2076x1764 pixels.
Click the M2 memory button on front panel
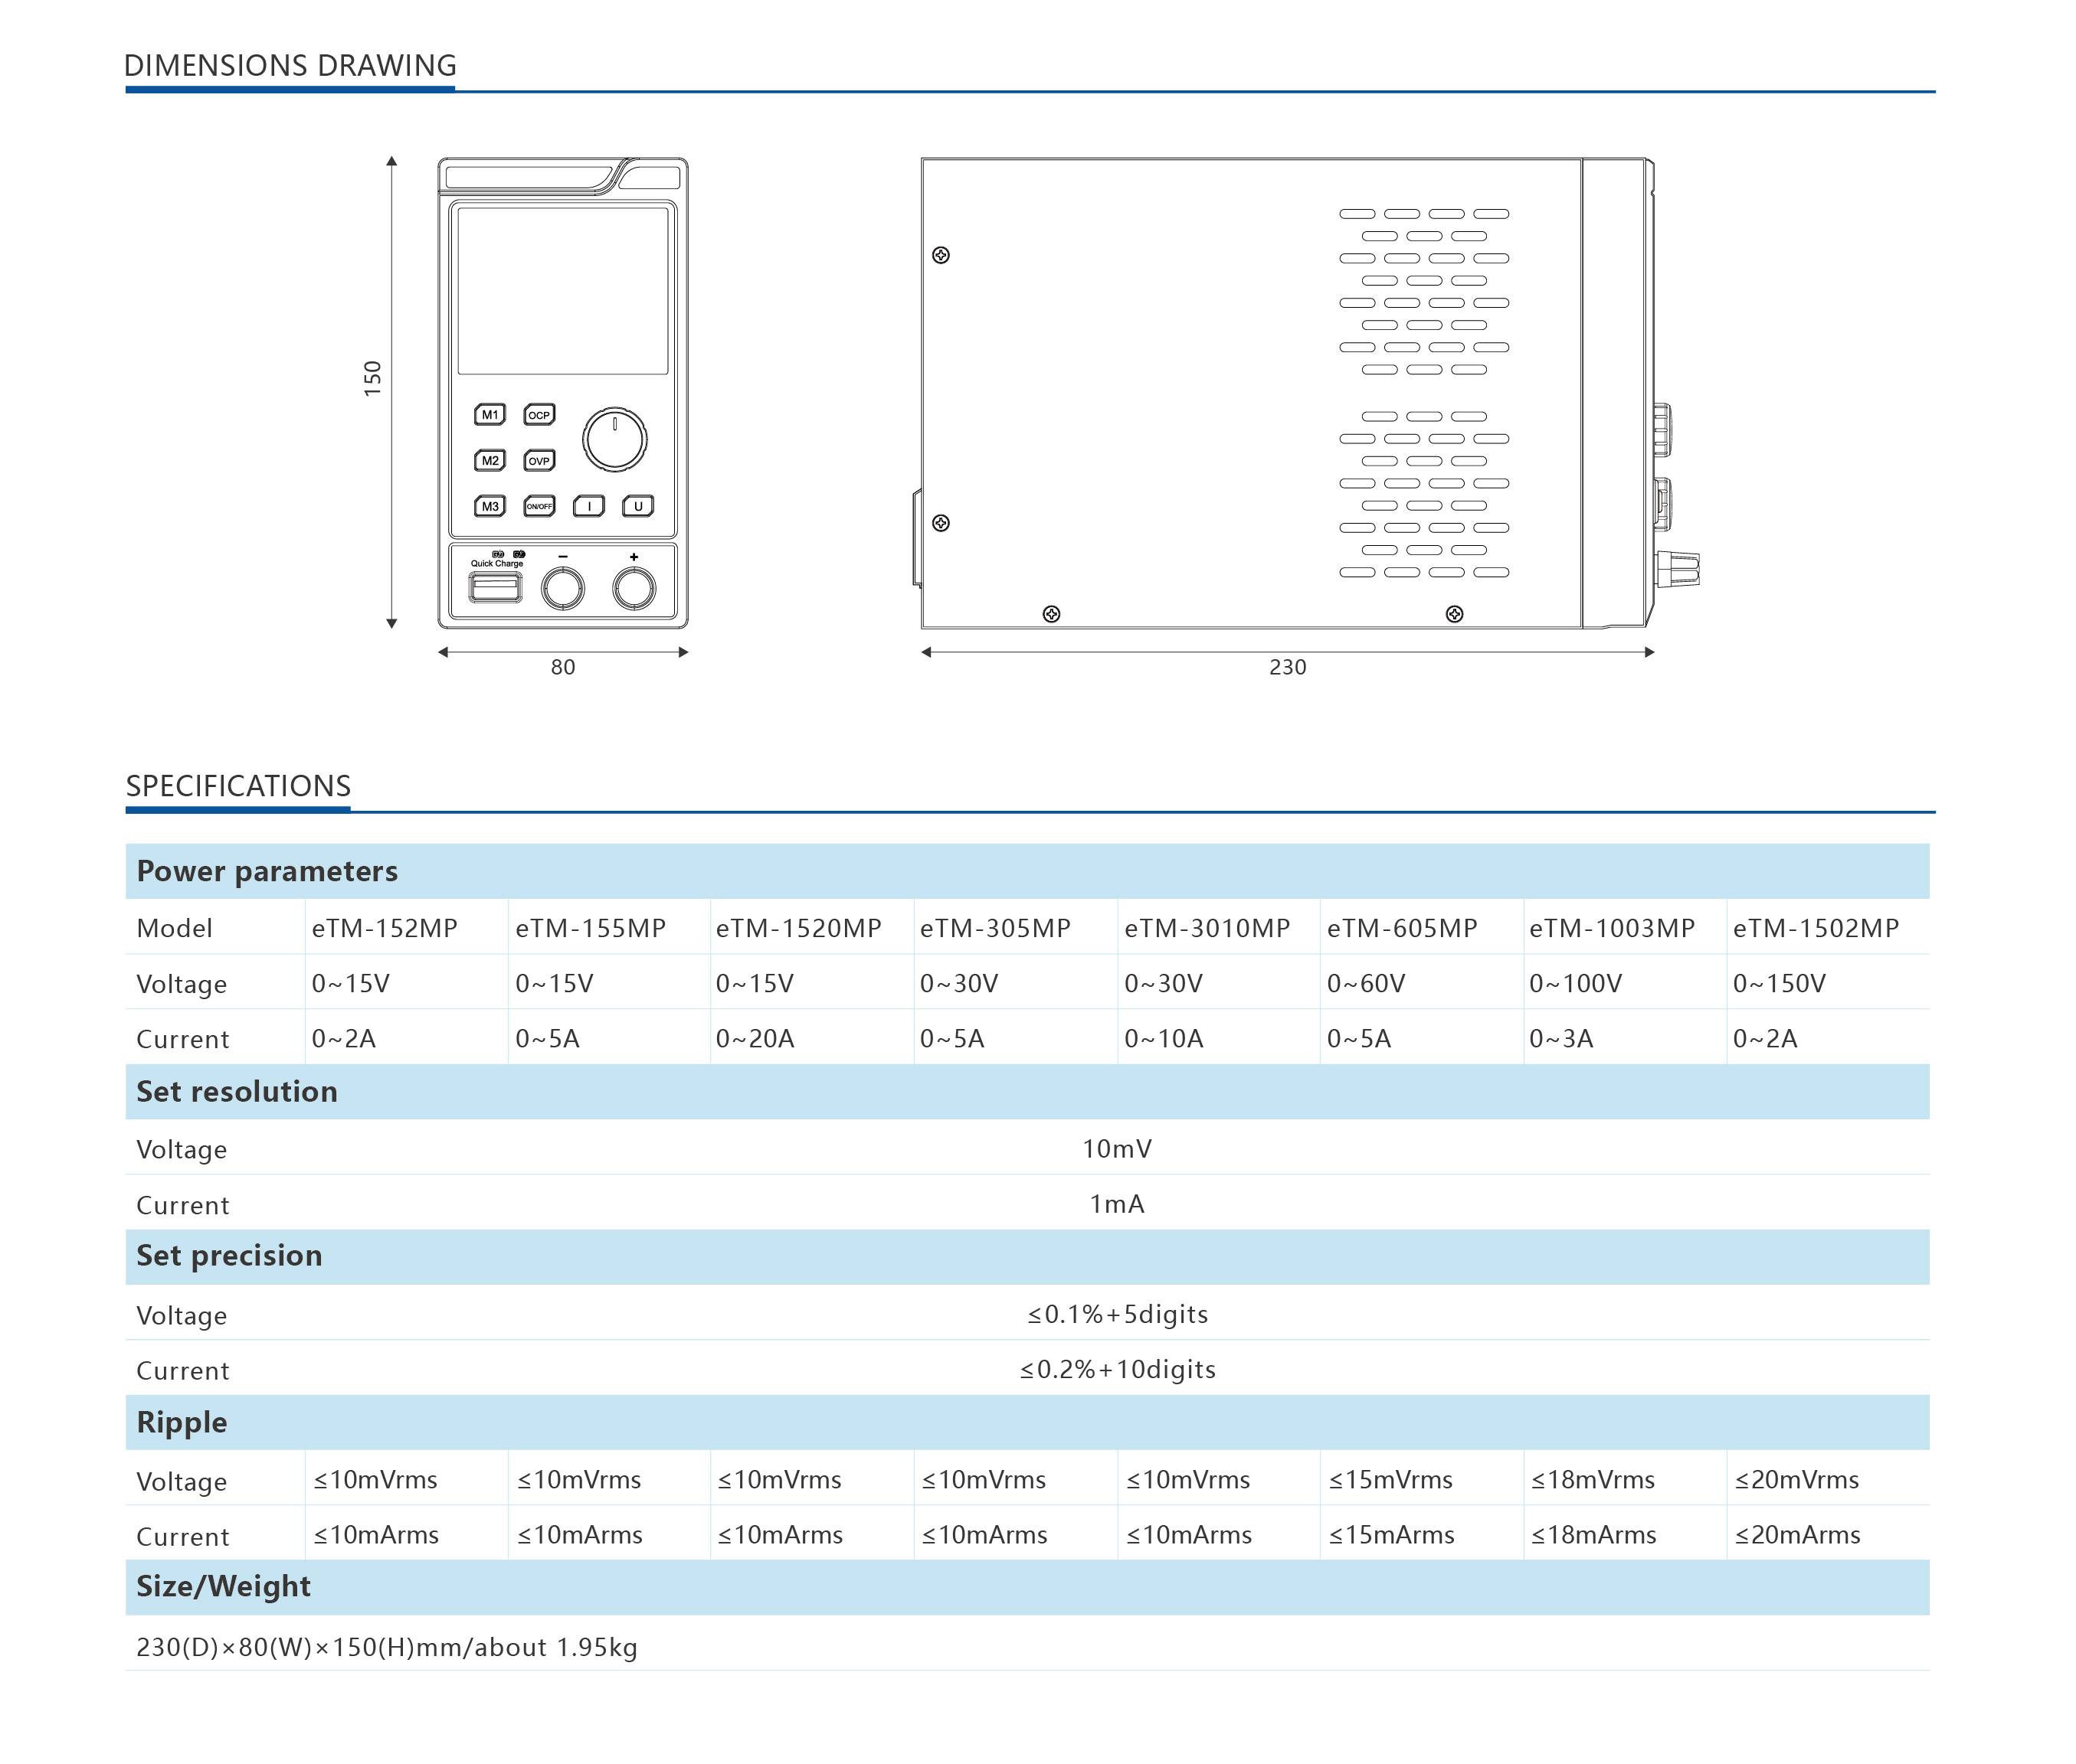[x=490, y=460]
